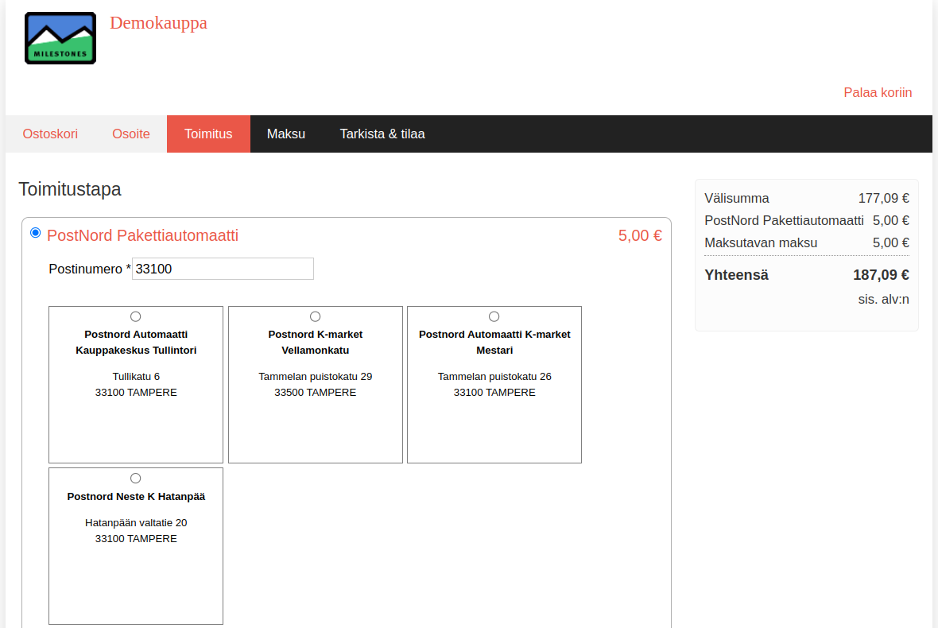Screen dimensions: 938x628
Task: Click the PostNord Pakettiautomaatti heading label
Action: coord(142,235)
